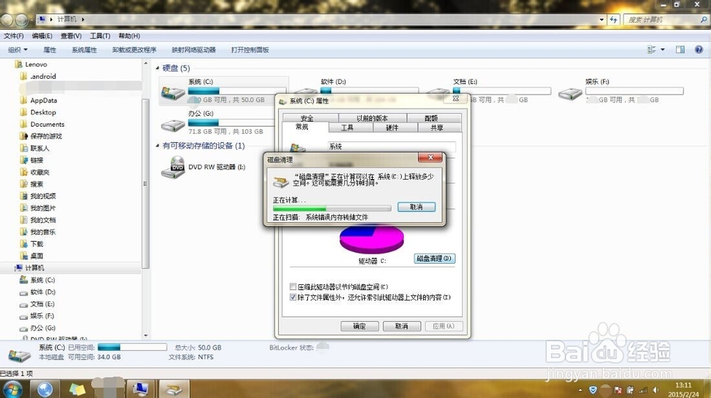Click the 系统 (C:) drive icon

coord(173,93)
